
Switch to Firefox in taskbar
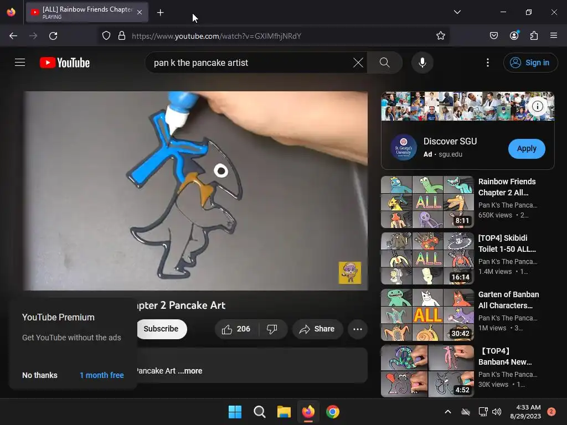[x=308, y=412]
